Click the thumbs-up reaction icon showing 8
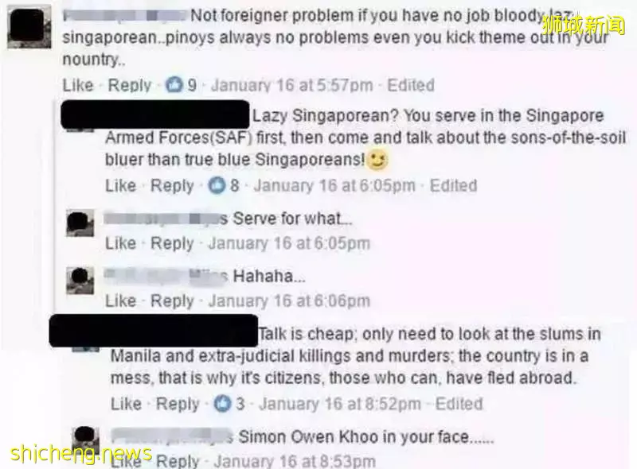Screen dimensions: 637x469 (x=217, y=185)
